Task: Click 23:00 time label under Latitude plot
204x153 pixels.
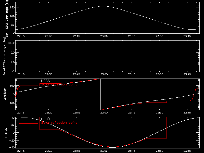Action: pyautogui.click(x=104, y=151)
